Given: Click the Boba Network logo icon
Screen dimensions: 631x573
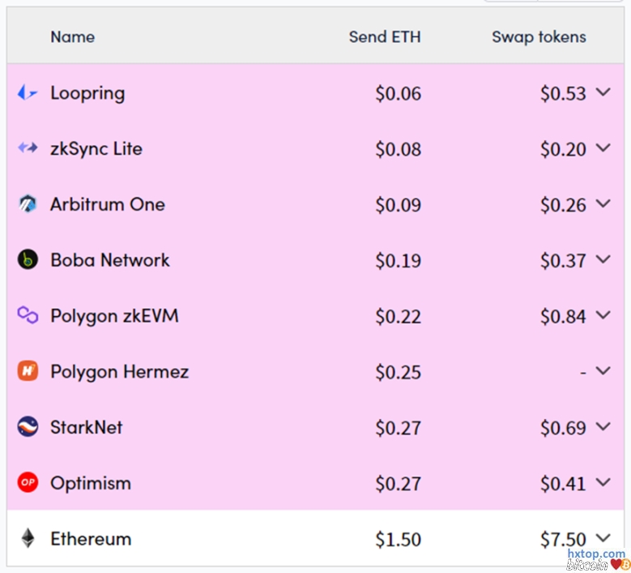Looking at the screenshot, I should (x=28, y=260).
